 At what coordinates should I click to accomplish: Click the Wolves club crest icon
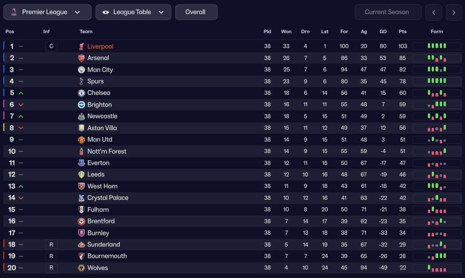81,268
